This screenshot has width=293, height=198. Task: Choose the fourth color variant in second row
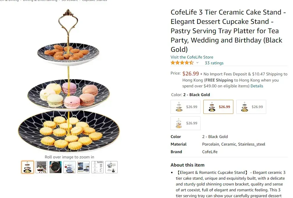[185, 123]
